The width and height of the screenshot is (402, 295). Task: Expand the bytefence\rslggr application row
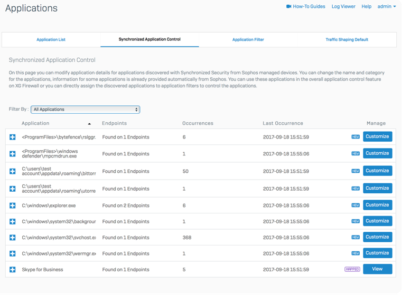(x=12, y=137)
